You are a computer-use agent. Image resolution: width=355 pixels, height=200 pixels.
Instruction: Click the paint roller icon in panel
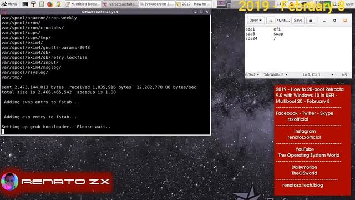click(33, 4)
